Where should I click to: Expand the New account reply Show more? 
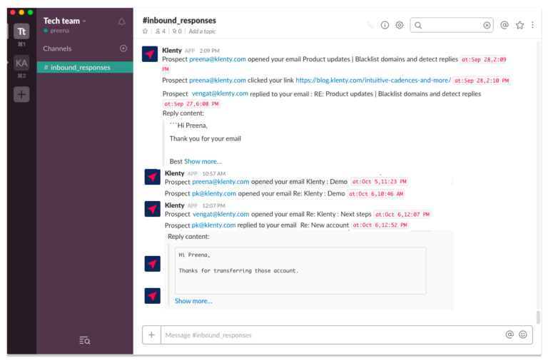193,301
